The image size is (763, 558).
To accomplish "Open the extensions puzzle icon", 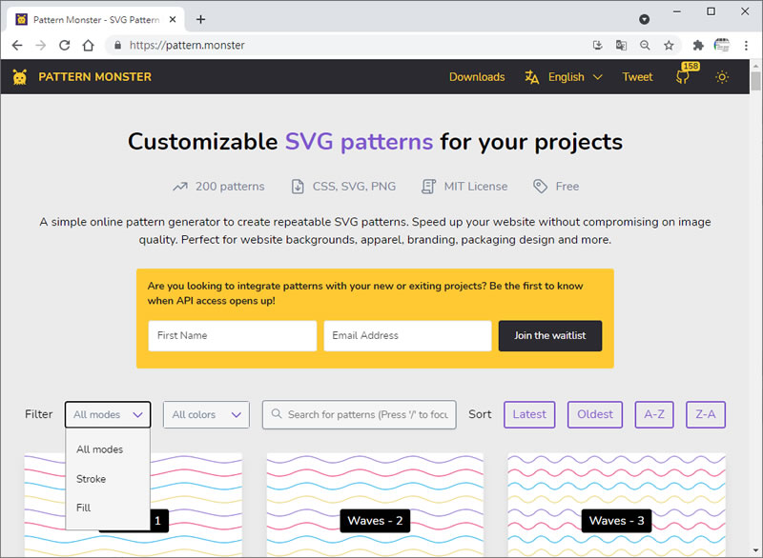I will [698, 45].
